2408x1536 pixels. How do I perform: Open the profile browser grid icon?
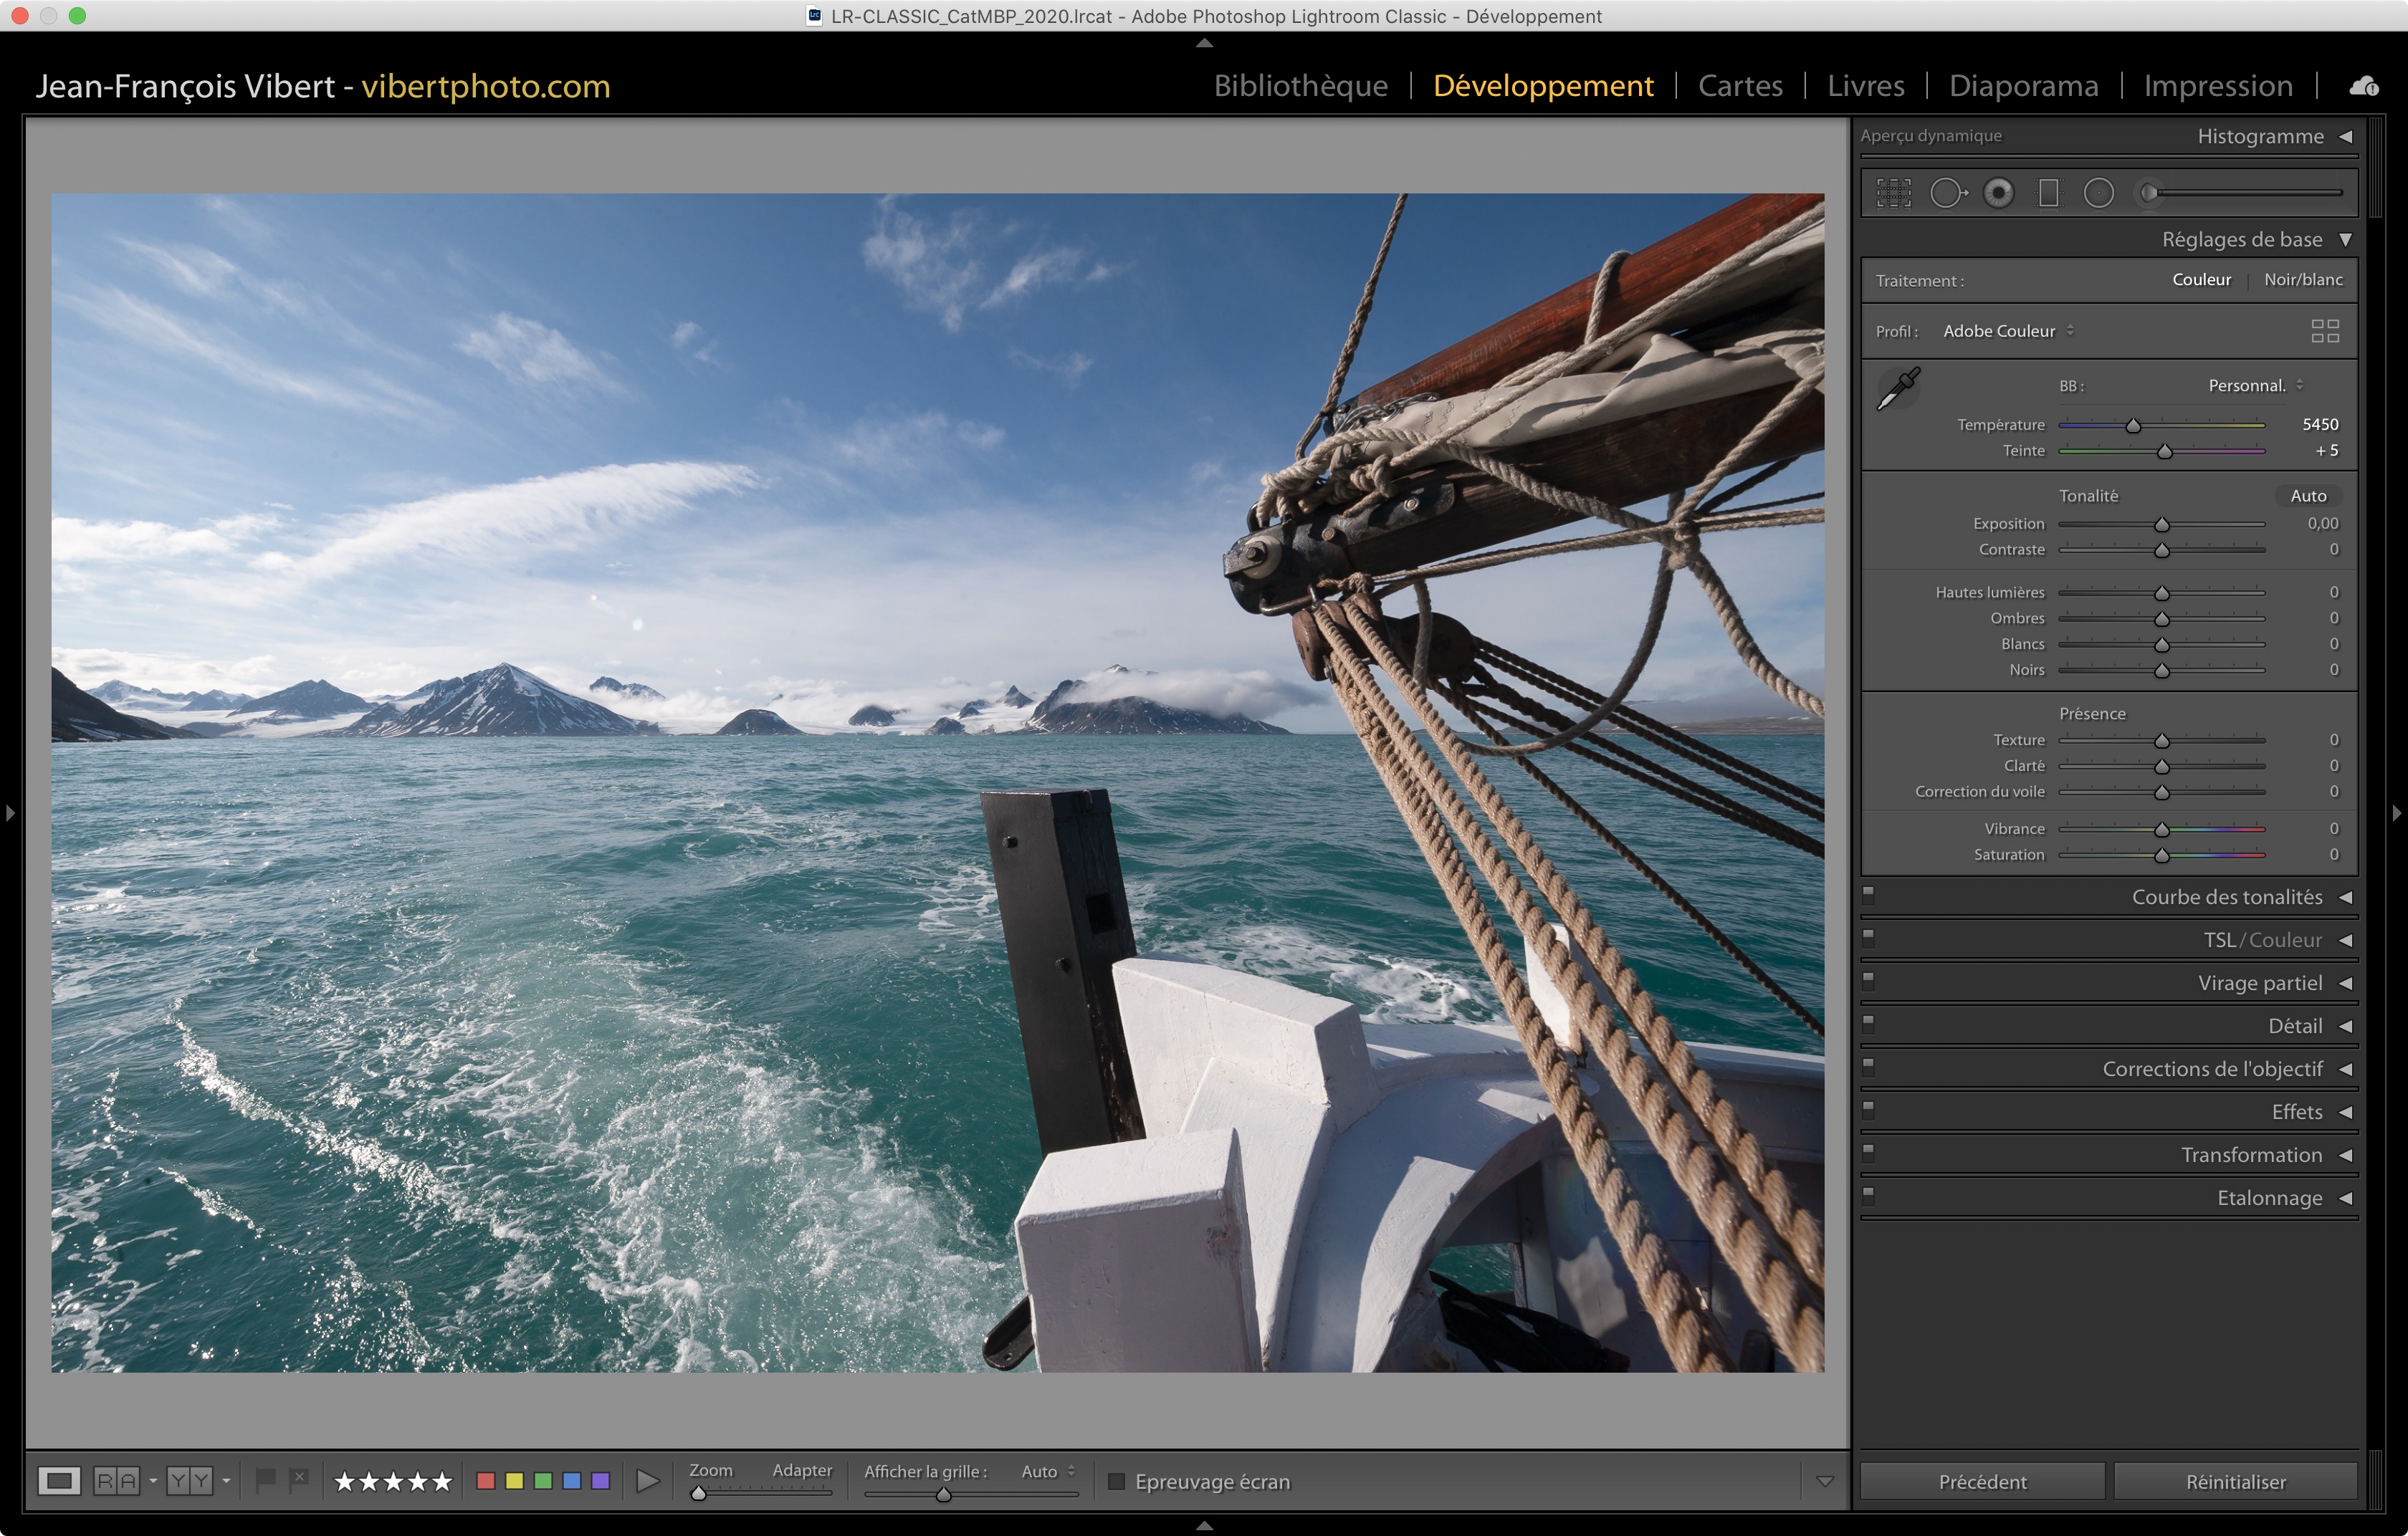click(x=2324, y=331)
